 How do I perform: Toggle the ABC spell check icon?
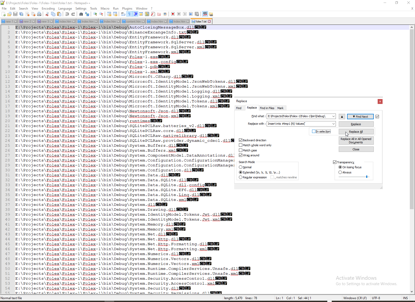pyautogui.click(x=205, y=14)
